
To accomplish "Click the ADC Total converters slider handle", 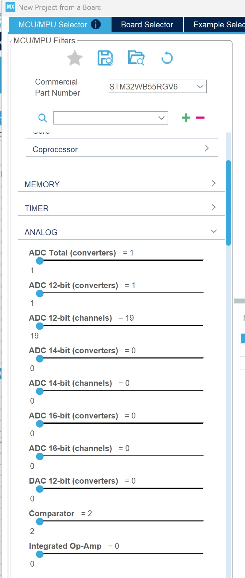I will point(40,261).
